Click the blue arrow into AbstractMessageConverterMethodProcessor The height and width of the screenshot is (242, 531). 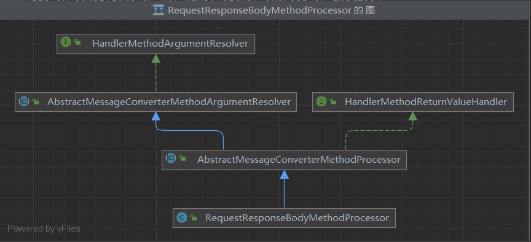284,189
